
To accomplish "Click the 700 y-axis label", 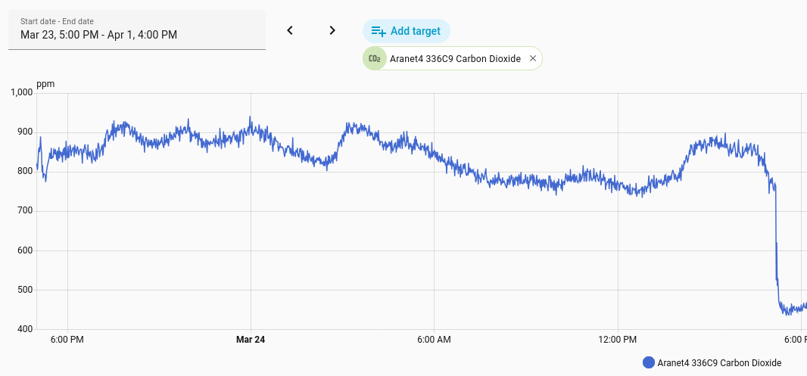I will (24, 211).
